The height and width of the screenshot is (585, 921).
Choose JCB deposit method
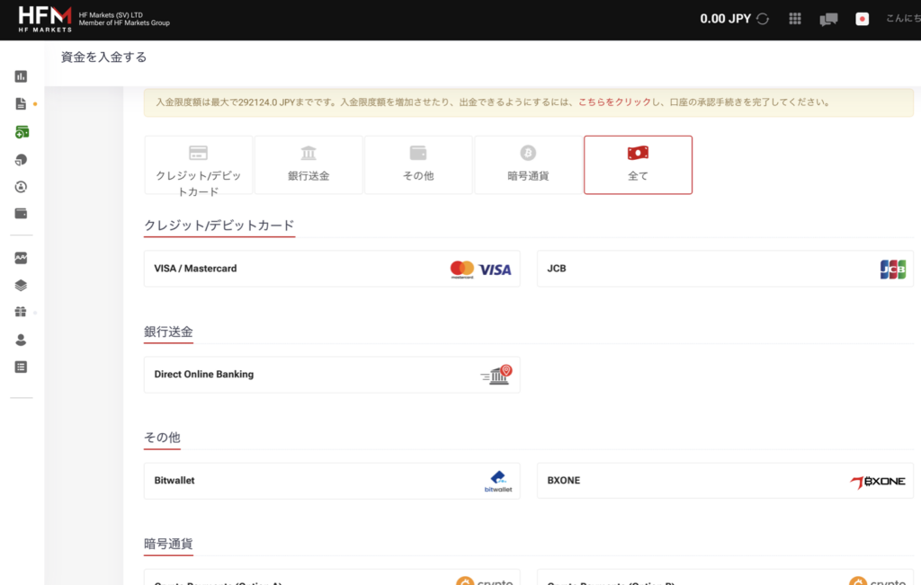725,269
